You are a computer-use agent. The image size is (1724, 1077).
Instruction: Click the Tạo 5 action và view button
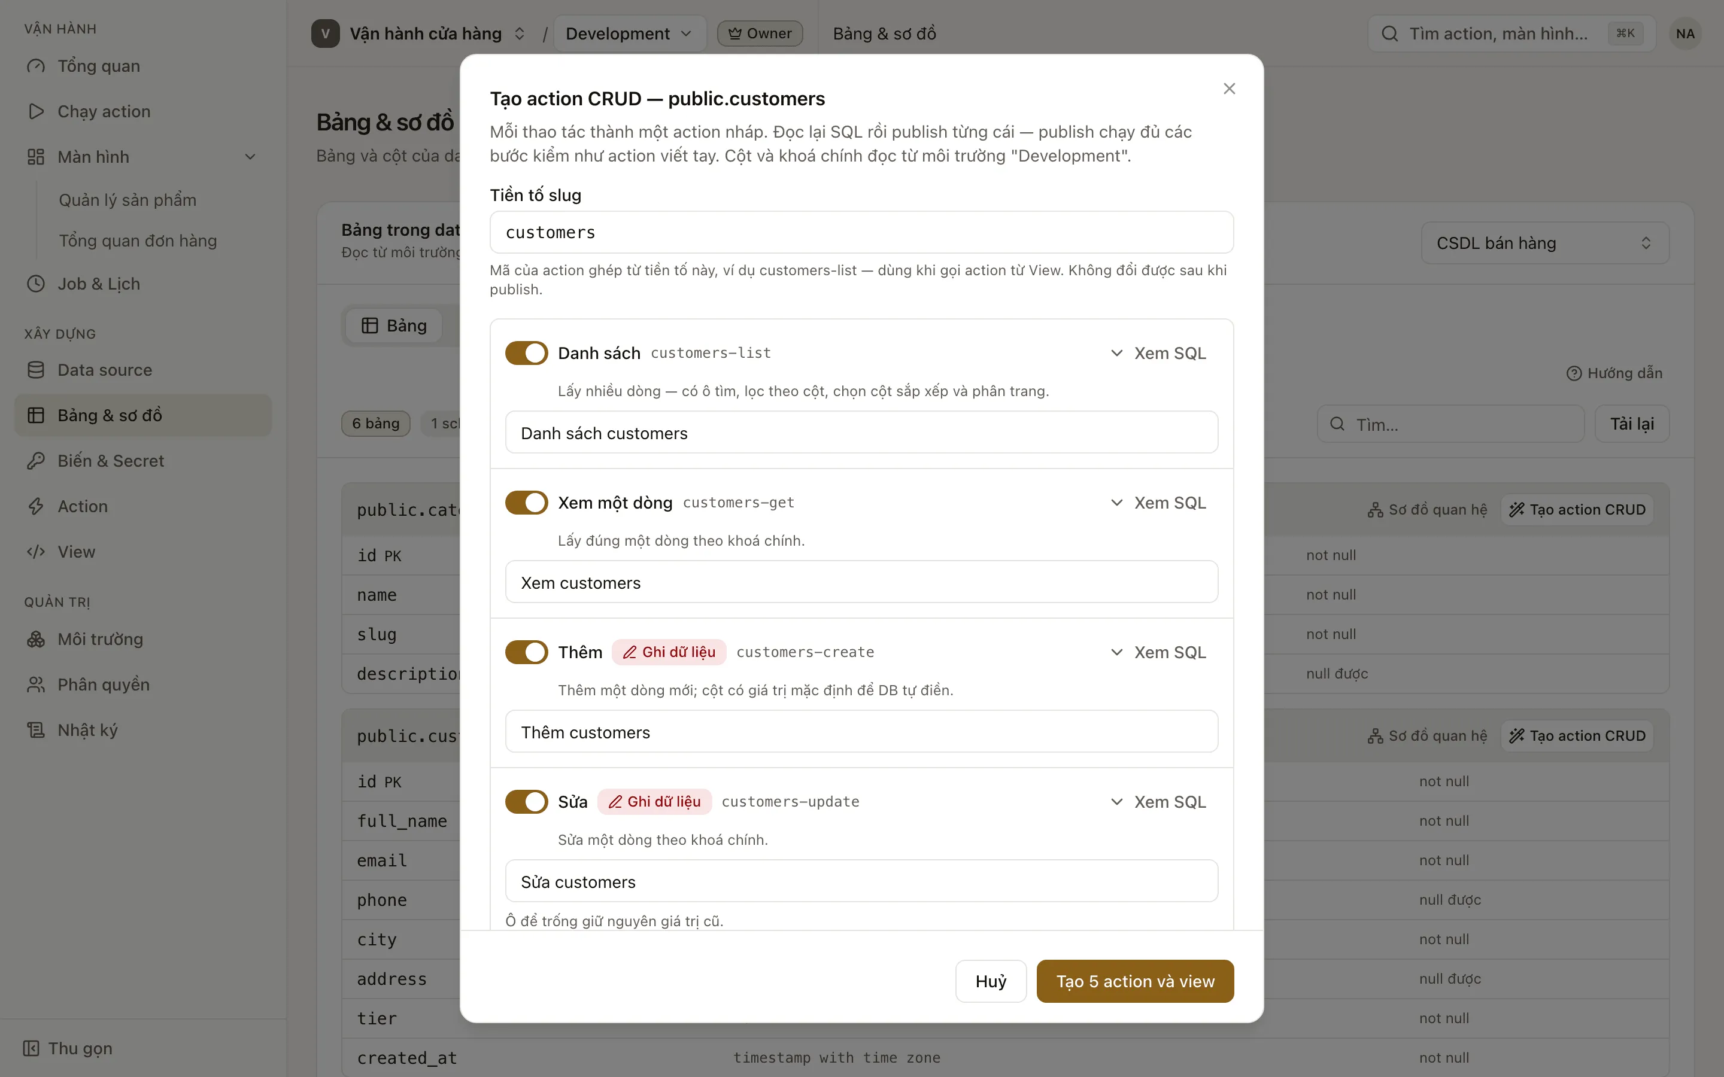(x=1135, y=981)
